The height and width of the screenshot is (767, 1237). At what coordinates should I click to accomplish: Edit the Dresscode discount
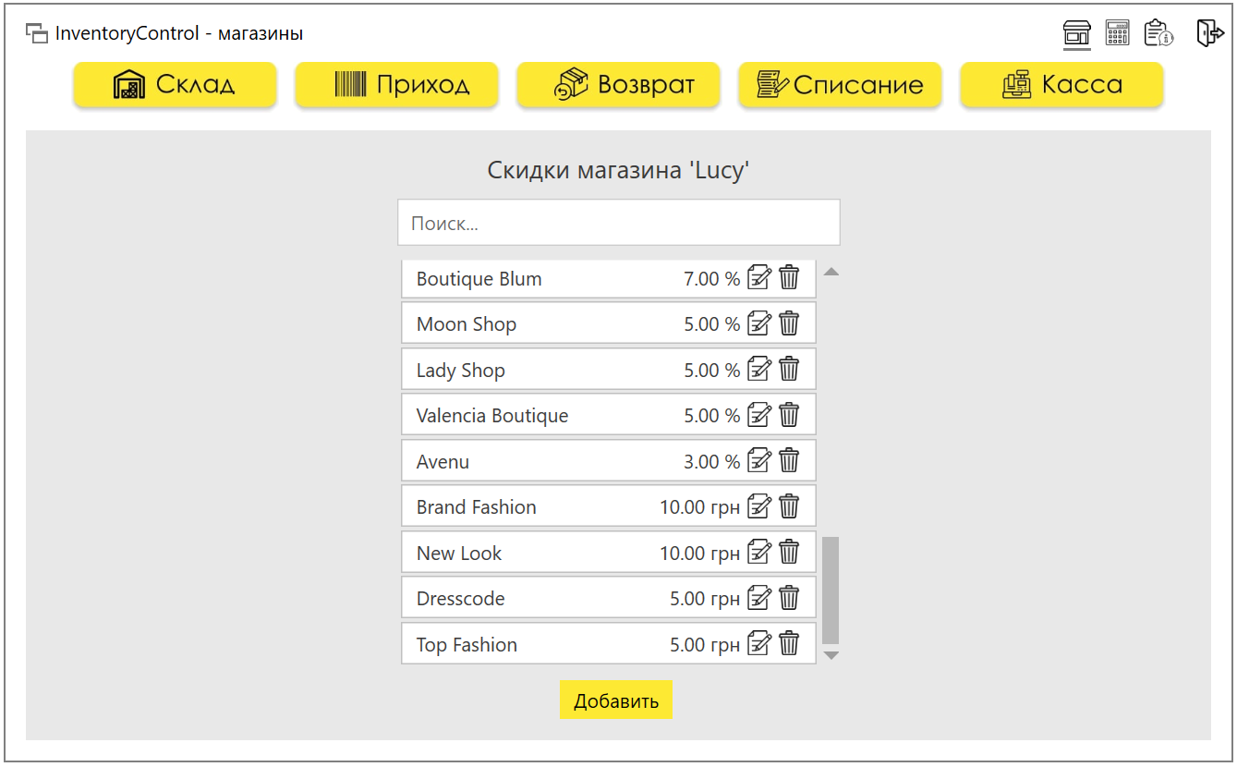click(758, 598)
